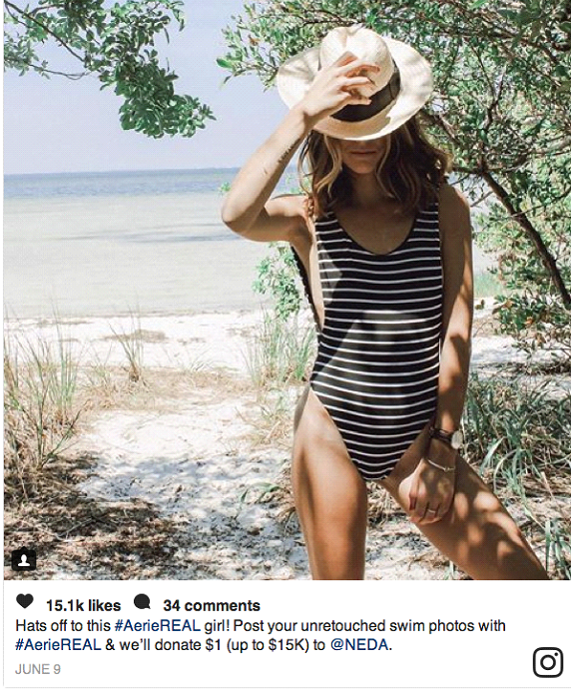Click the tagged people icon on photo
Screen dimensions: 571x693
pyautogui.click(x=23, y=560)
